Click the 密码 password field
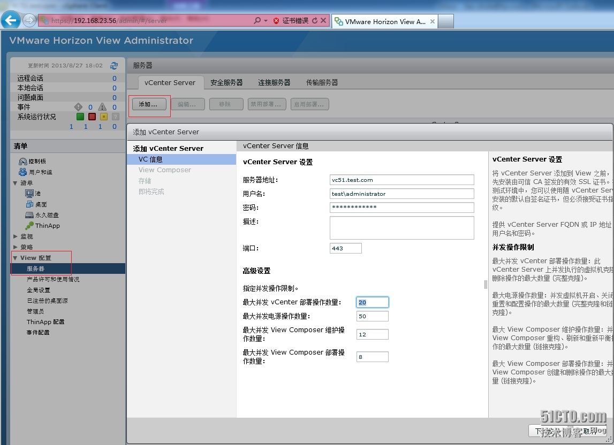This screenshot has width=614, height=445. (402, 208)
